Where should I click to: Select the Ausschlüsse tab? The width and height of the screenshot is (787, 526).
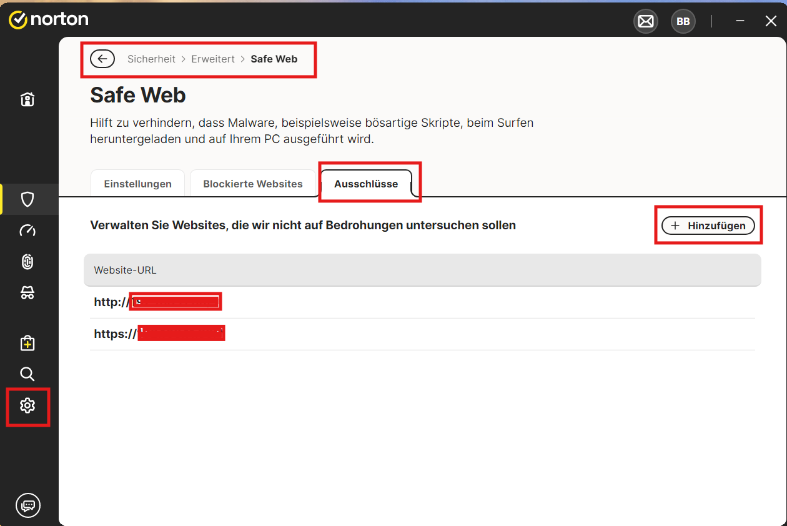click(x=366, y=184)
